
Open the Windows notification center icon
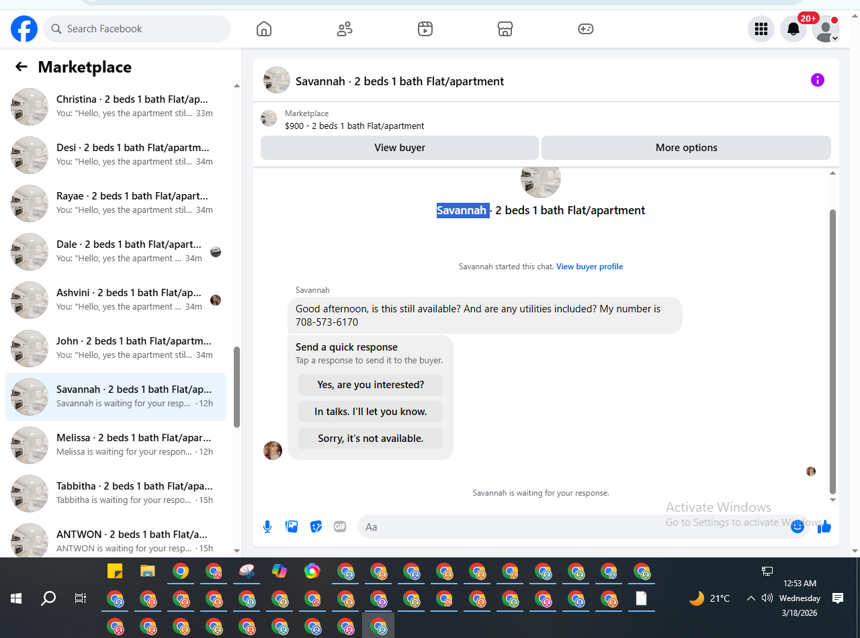pyautogui.click(x=838, y=598)
